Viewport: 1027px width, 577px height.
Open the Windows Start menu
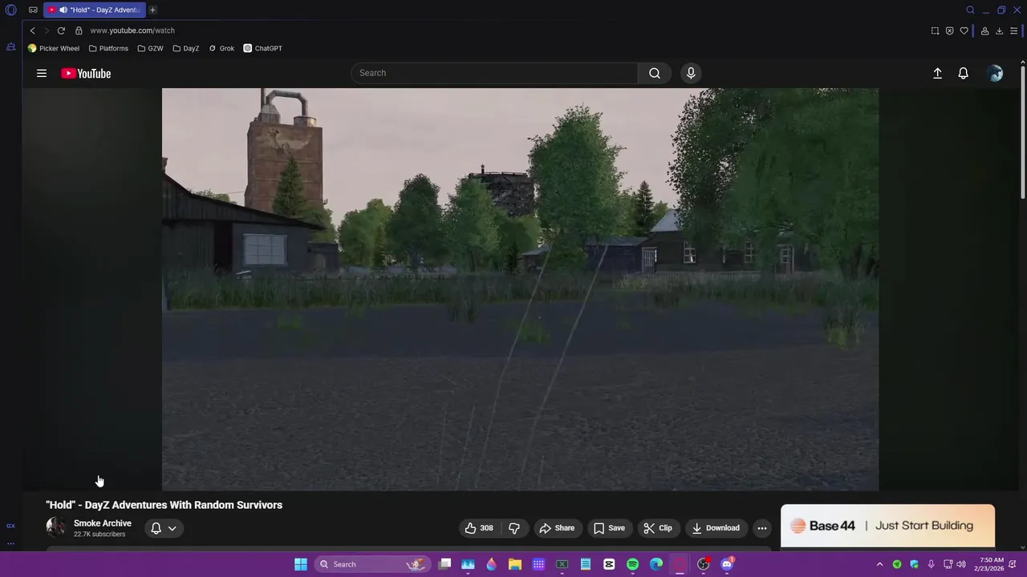point(300,564)
